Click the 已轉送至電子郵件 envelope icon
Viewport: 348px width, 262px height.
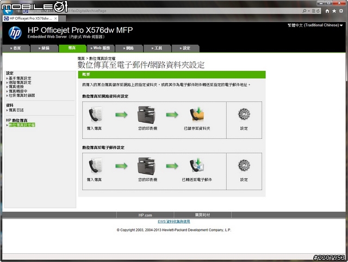[197, 166]
